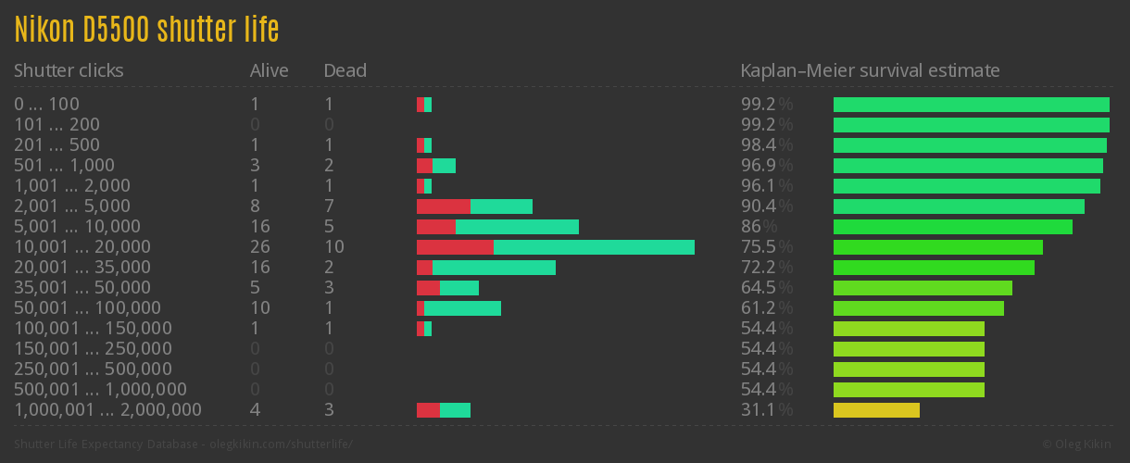Click the teal alive segment for 5,001 … 10,000
The width and height of the screenshot is (1130, 463).
[517, 227]
